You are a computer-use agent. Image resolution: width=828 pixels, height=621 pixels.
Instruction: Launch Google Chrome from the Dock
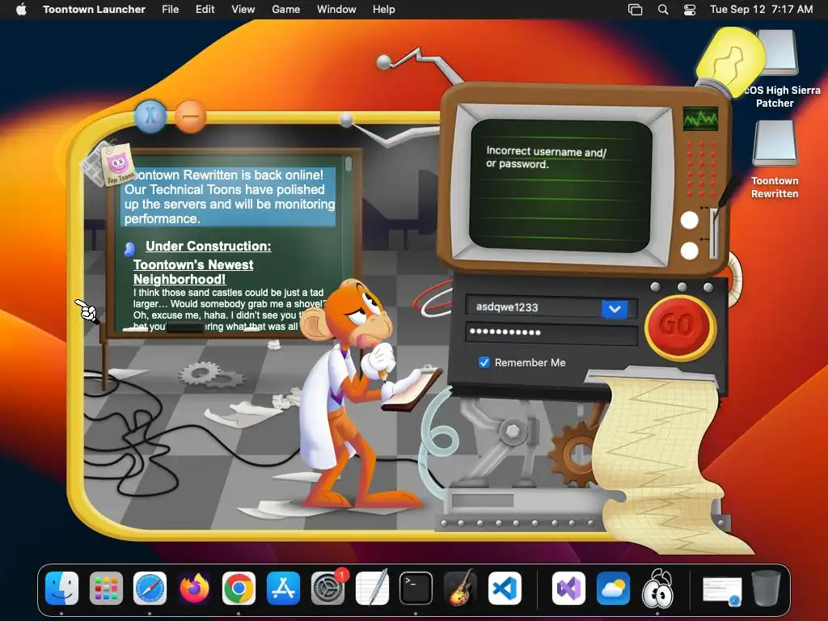(x=239, y=588)
